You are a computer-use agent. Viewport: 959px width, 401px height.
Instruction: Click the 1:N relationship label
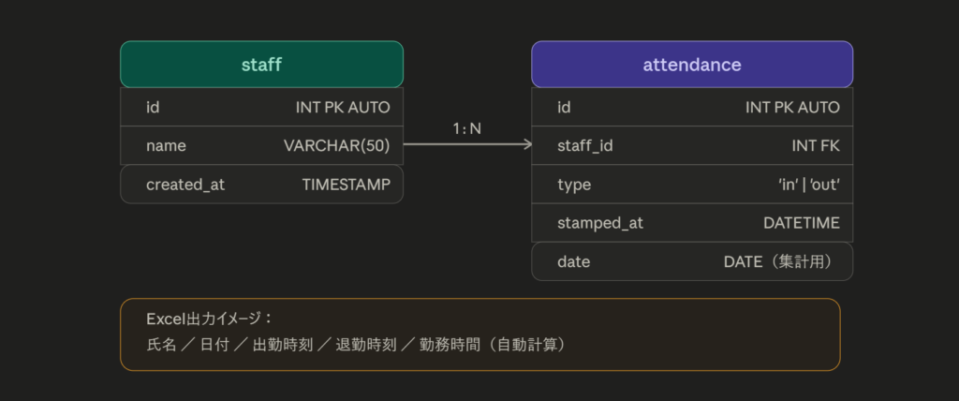click(x=466, y=128)
